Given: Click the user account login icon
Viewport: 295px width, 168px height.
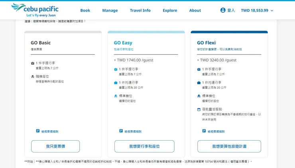Looking at the screenshot, I should (223, 10).
